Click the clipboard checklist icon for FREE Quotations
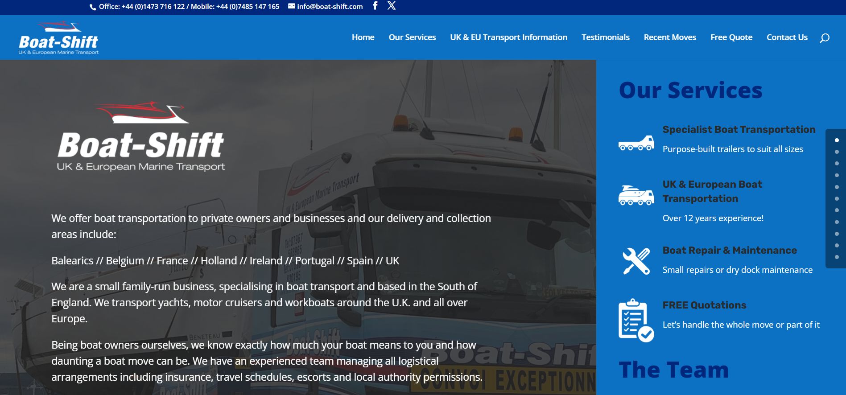This screenshot has width=846, height=395. click(x=636, y=320)
